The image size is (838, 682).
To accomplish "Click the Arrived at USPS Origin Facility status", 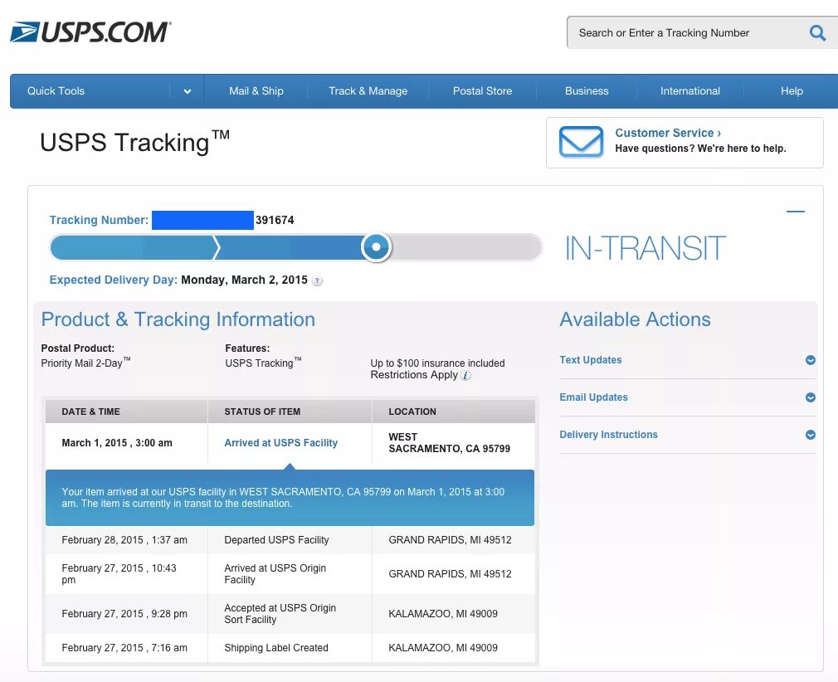I will [275, 574].
